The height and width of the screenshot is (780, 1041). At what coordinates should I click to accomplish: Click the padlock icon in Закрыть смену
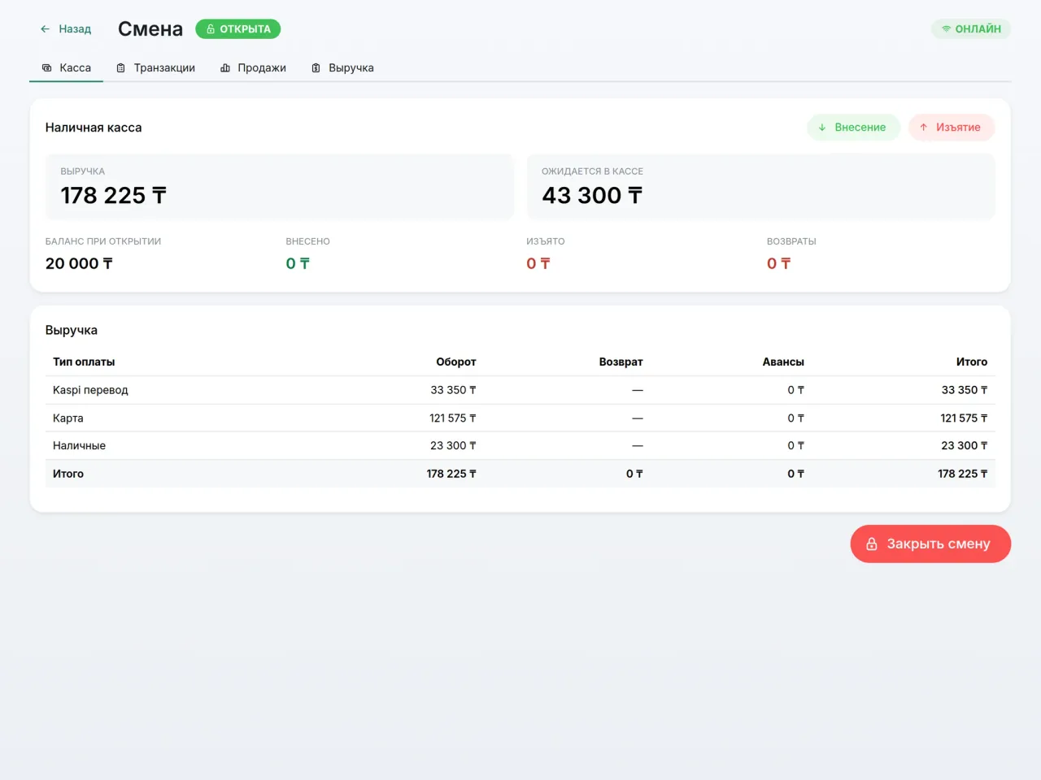(x=872, y=544)
